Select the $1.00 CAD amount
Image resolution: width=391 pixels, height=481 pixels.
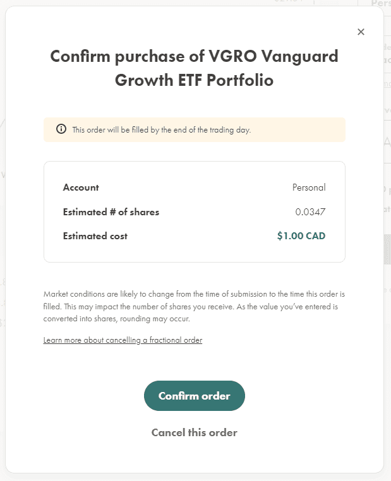301,236
